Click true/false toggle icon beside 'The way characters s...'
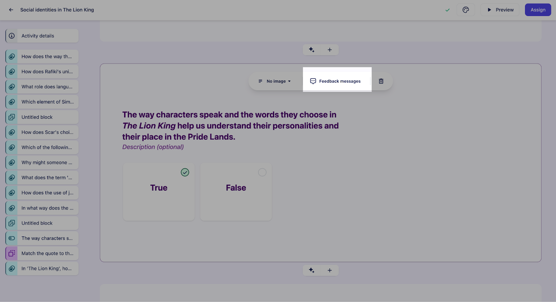The height and width of the screenshot is (302, 556). click(x=12, y=238)
